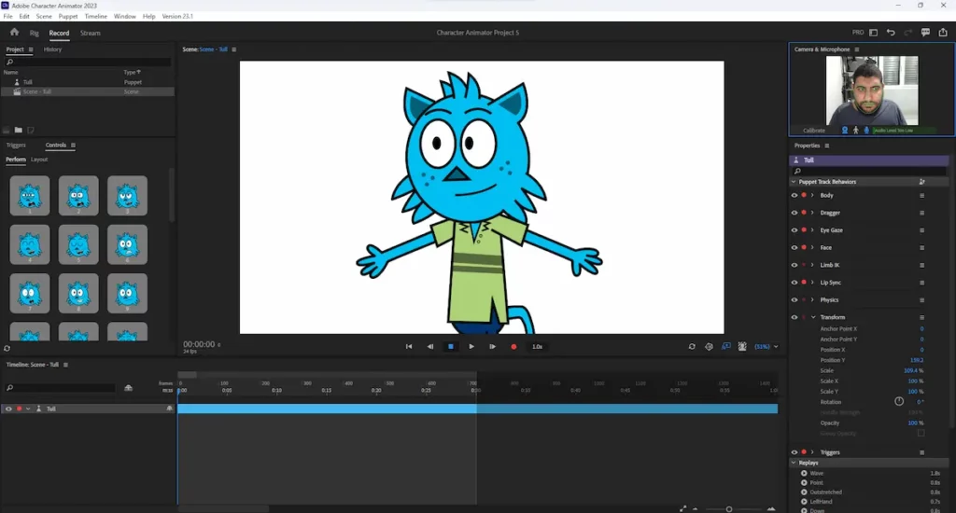Start recording with red Record button
The image size is (956, 513).
(513, 347)
